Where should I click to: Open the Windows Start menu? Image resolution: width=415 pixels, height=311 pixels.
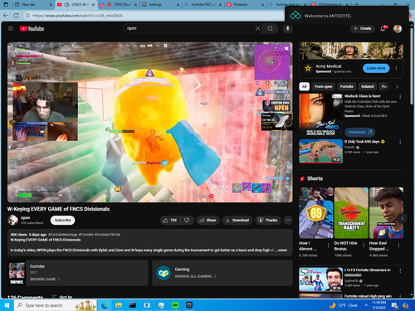click(x=7, y=305)
